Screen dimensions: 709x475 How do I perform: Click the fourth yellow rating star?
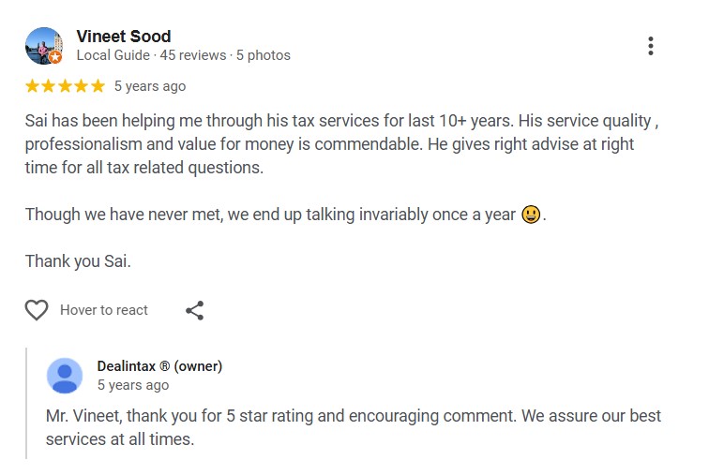[81, 86]
